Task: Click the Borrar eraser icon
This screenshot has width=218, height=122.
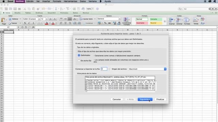Action: pos(10,23)
